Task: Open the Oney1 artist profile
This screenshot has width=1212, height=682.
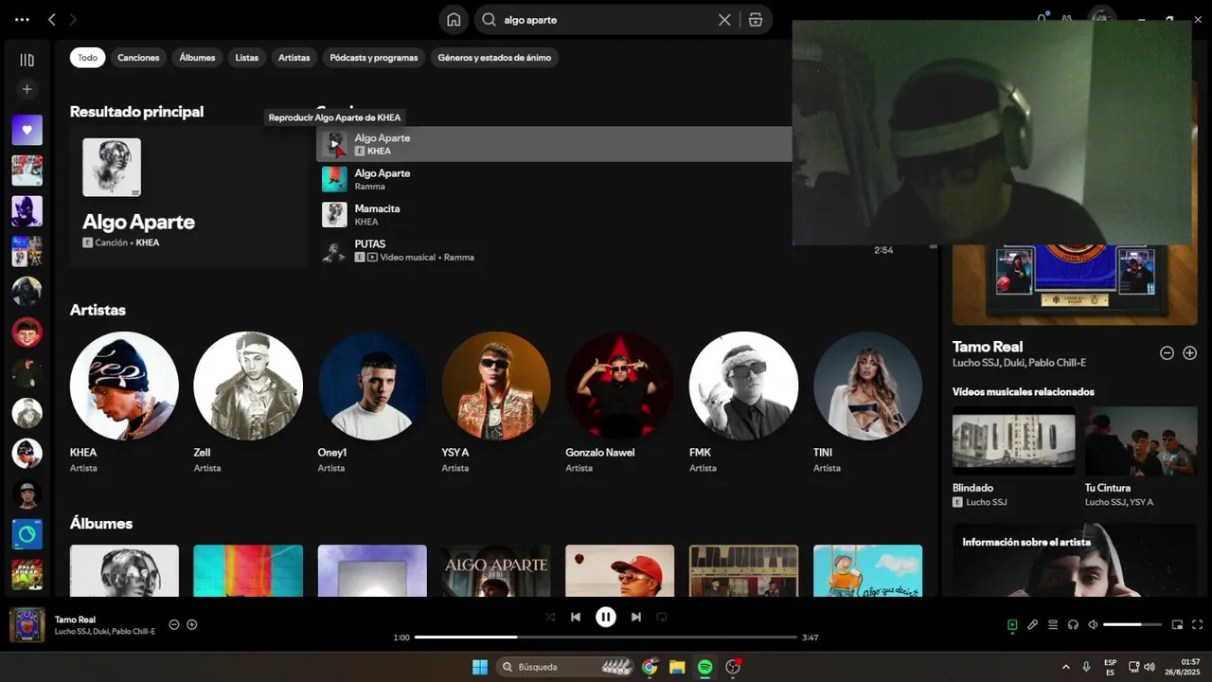Action: point(372,386)
